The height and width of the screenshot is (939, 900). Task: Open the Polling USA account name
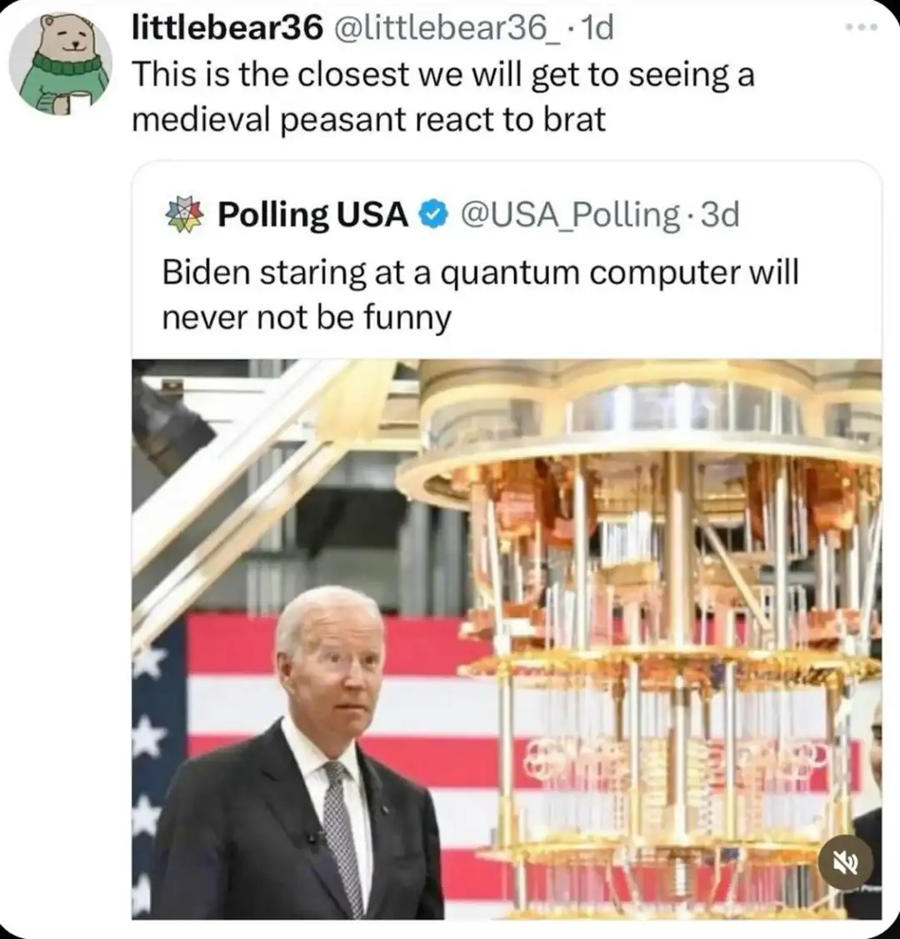(312, 214)
